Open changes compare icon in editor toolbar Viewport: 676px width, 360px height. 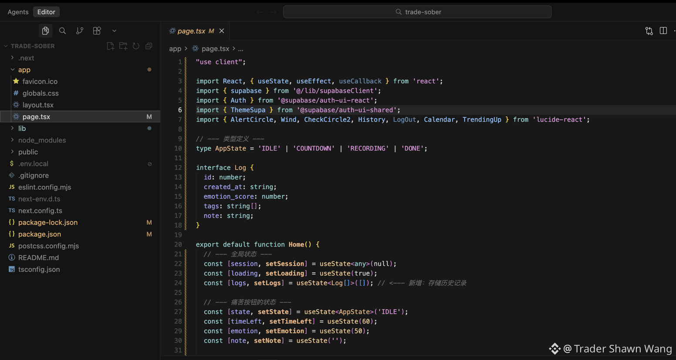(649, 31)
